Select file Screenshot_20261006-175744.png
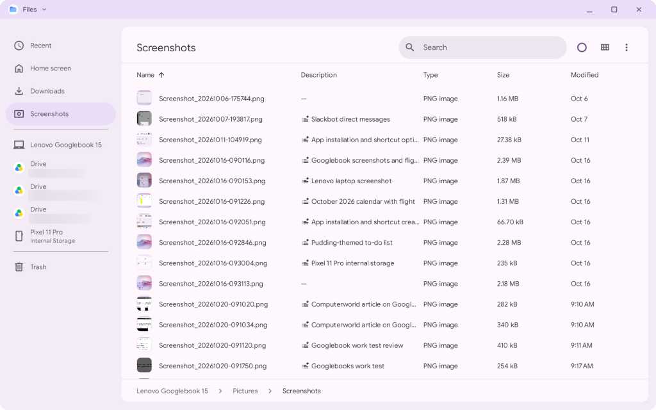The height and width of the screenshot is (410, 656). click(211, 99)
